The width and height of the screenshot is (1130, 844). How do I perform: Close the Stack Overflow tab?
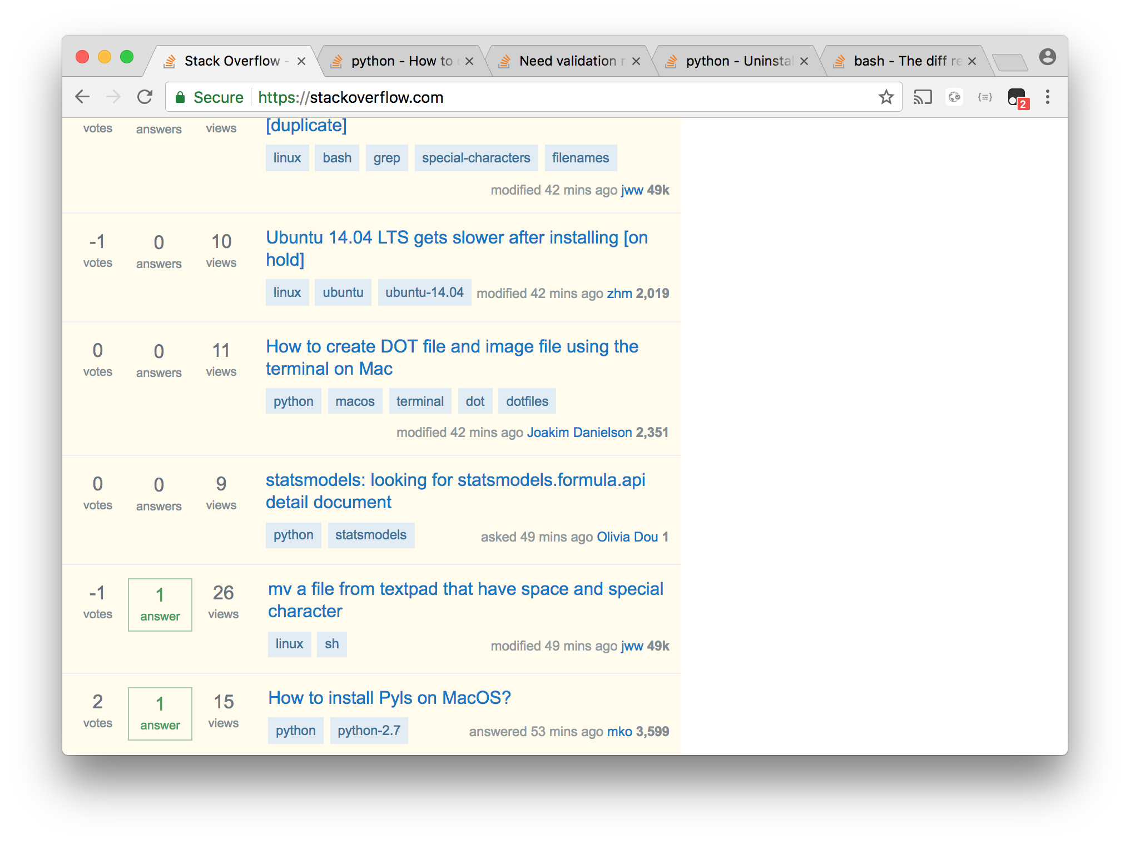pos(301,61)
